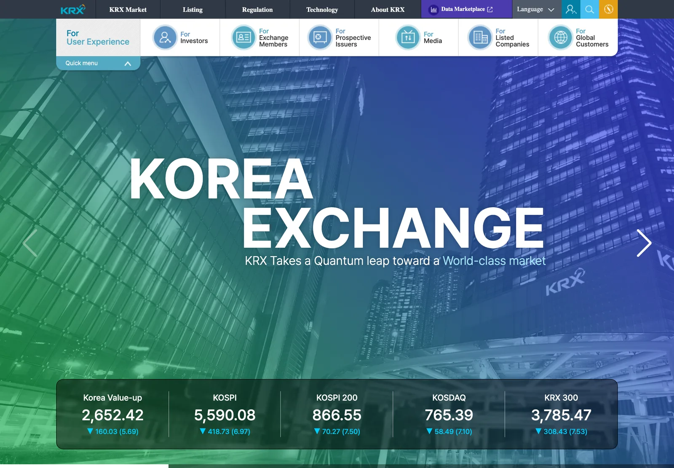This screenshot has width=674, height=468.
Task: Click the KOREA banner headline
Action: pyautogui.click(x=221, y=179)
